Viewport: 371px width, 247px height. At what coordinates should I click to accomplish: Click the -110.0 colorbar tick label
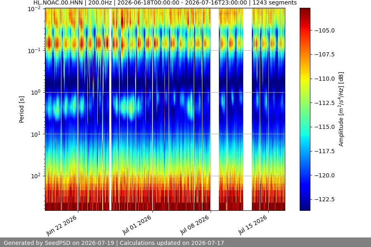click(325, 79)
